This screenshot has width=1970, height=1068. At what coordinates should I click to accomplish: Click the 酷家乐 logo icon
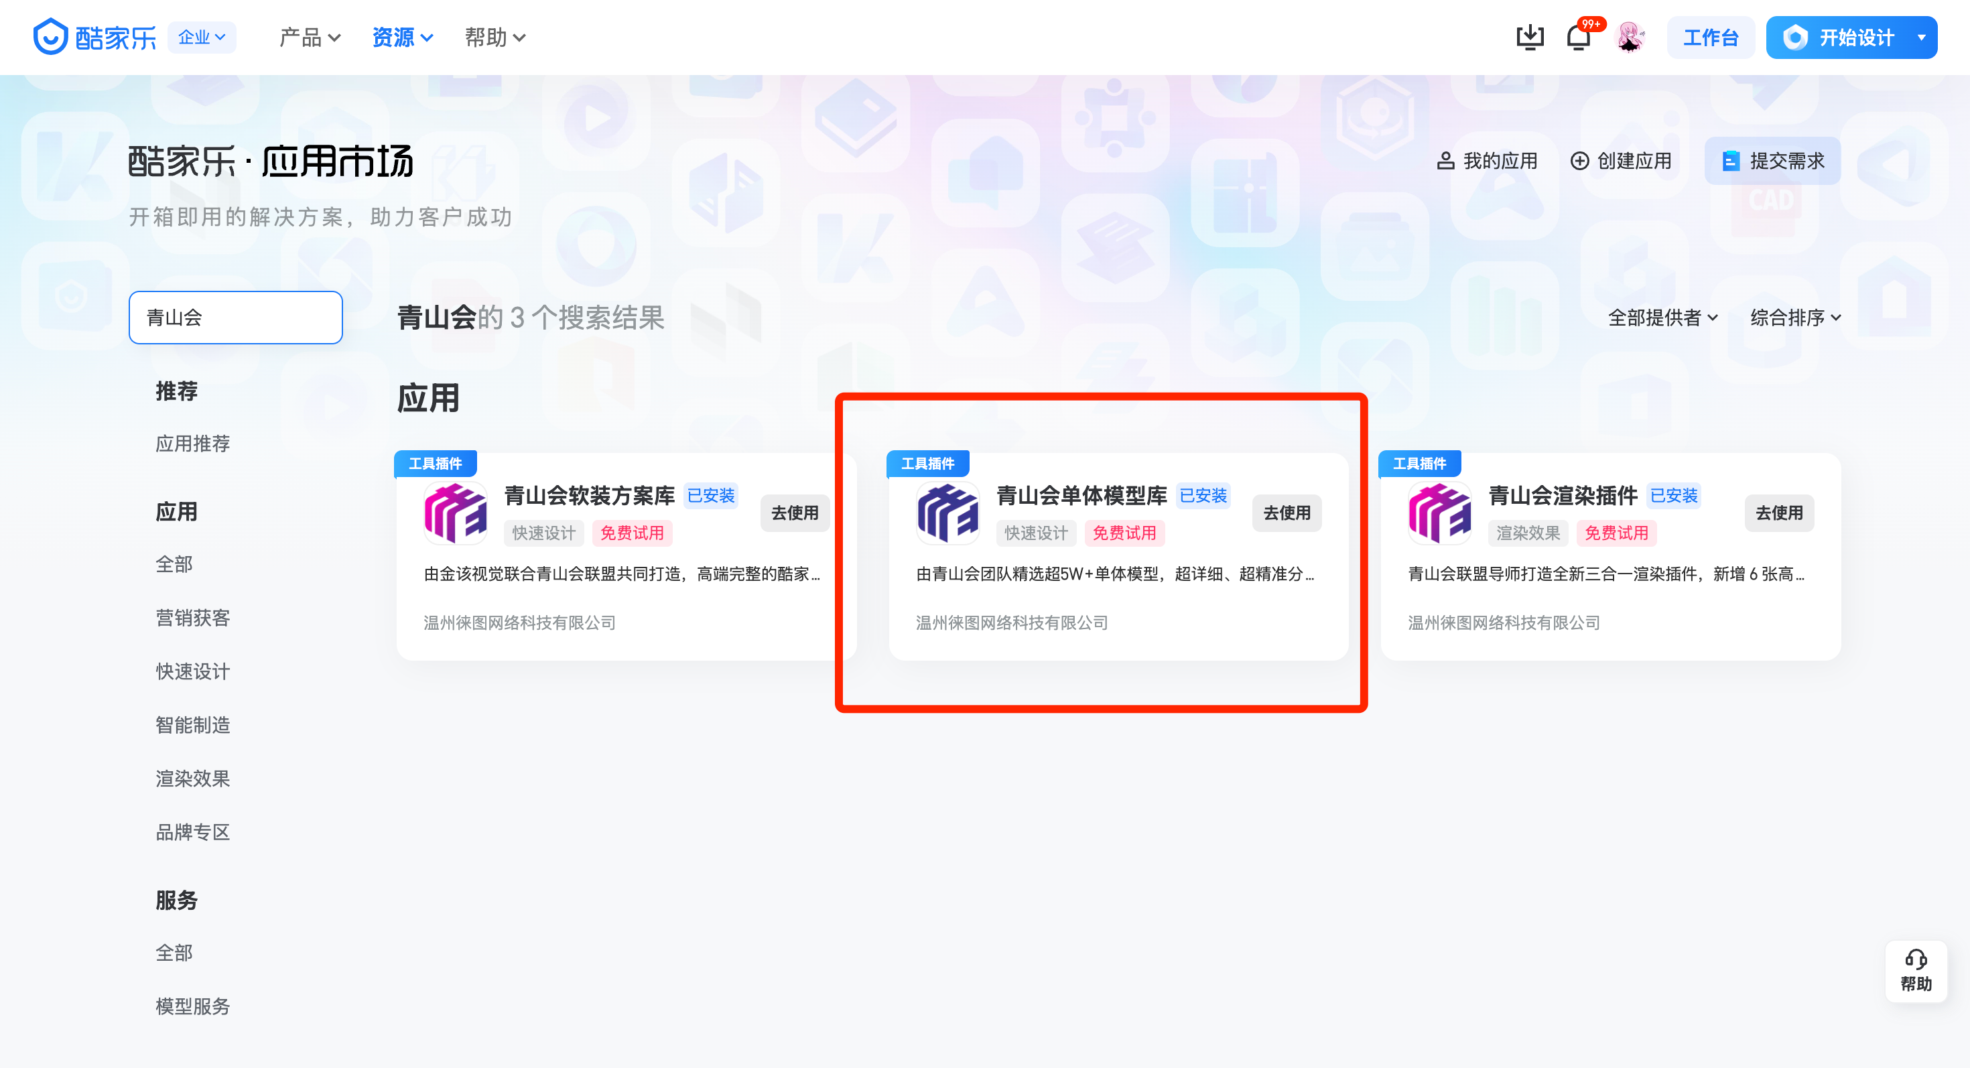click(50, 37)
